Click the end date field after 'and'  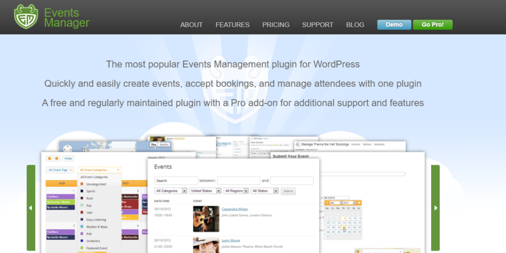pos(292,181)
